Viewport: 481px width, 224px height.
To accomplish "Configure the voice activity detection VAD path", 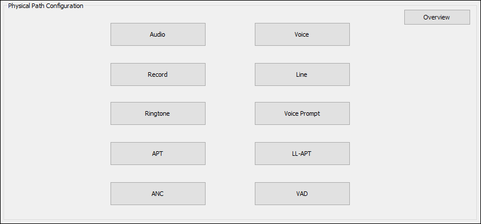I will tap(302, 194).
